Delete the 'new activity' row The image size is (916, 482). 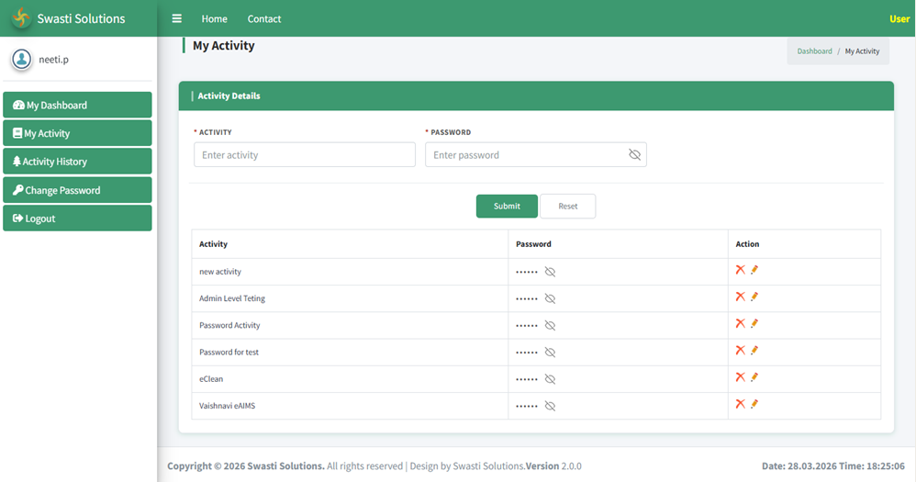740,270
